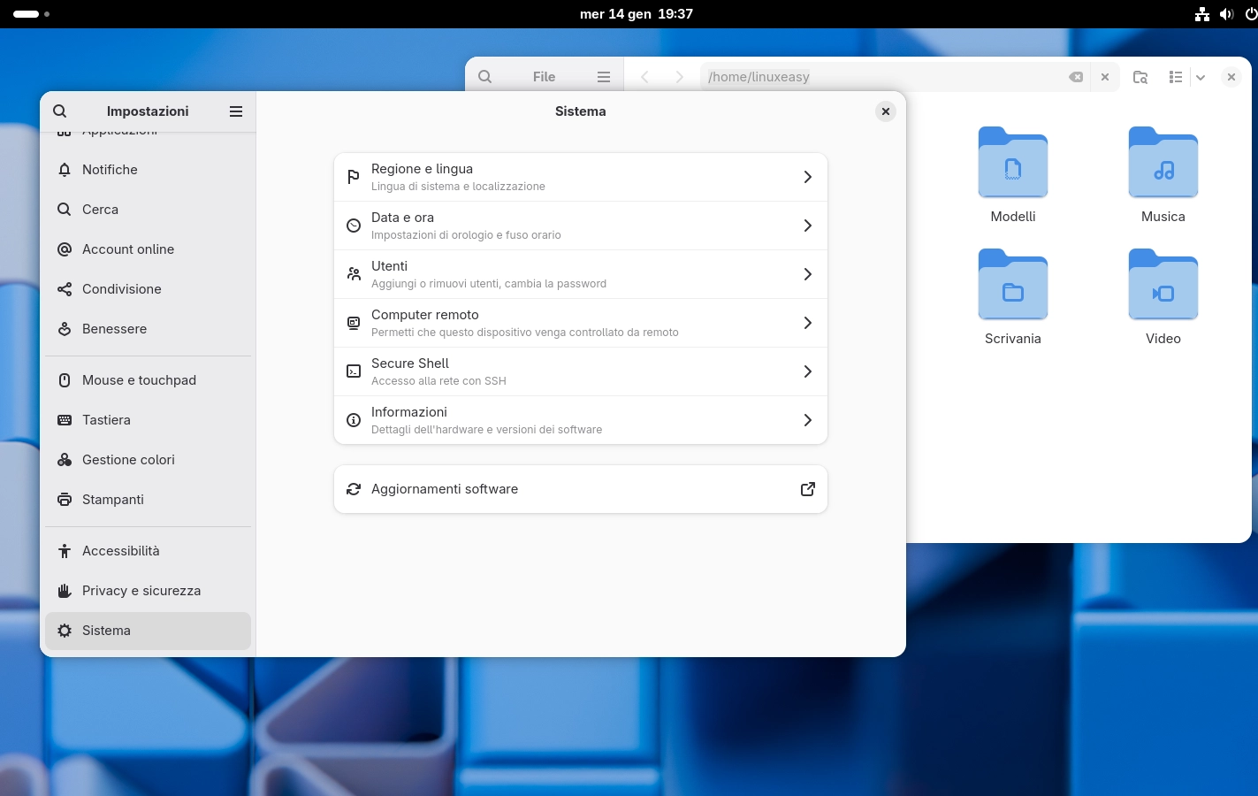The width and height of the screenshot is (1258, 796).
Task: Click the volume icon in the top bar
Action: [x=1226, y=13]
